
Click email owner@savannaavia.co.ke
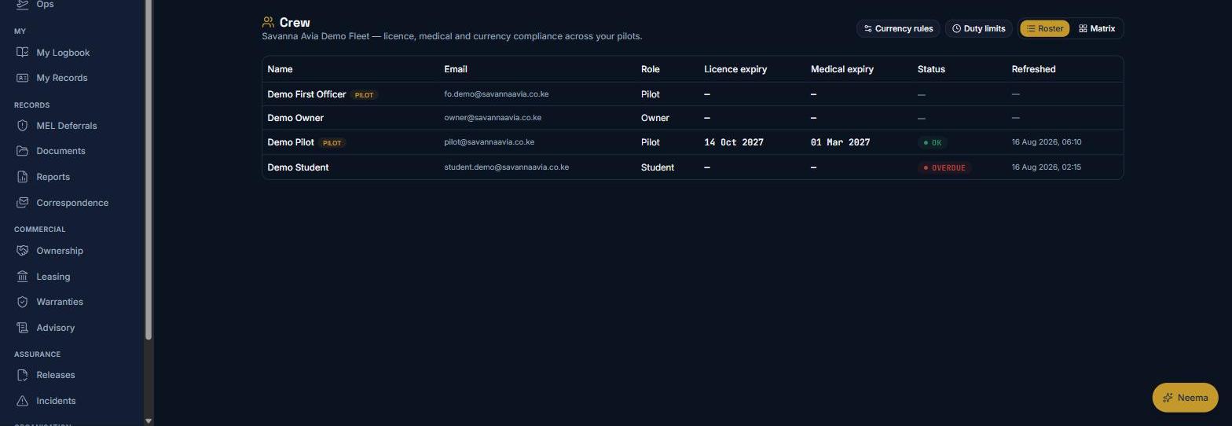(x=493, y=118)
